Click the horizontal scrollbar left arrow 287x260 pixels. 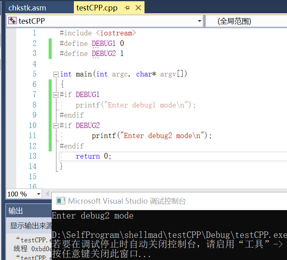[x=47, y=194]
